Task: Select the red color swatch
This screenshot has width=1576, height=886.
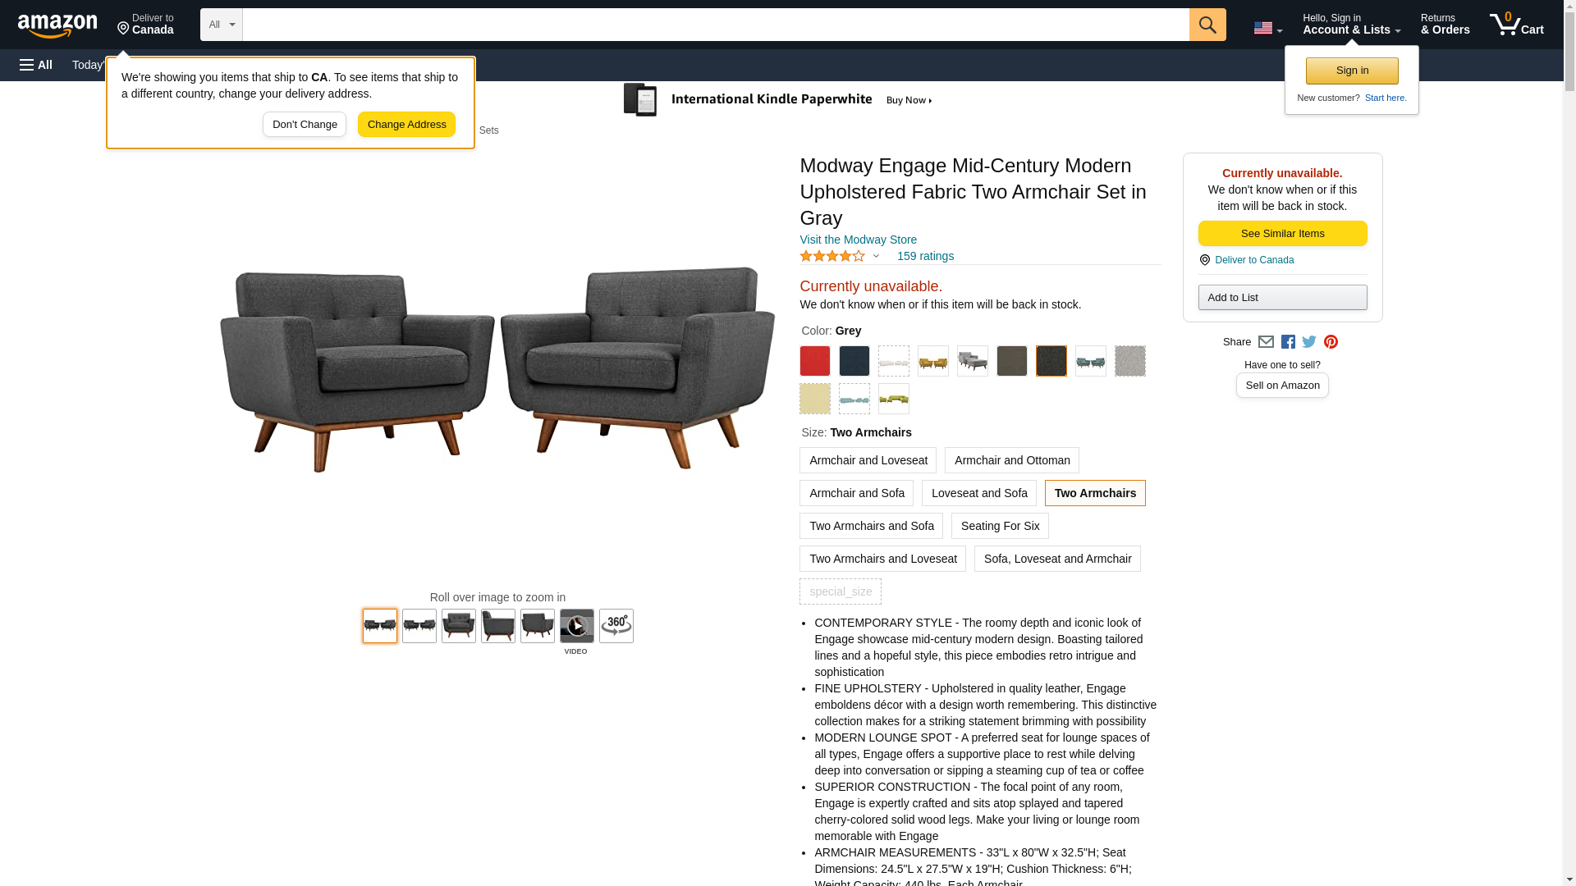Action: tap(815, 361)
